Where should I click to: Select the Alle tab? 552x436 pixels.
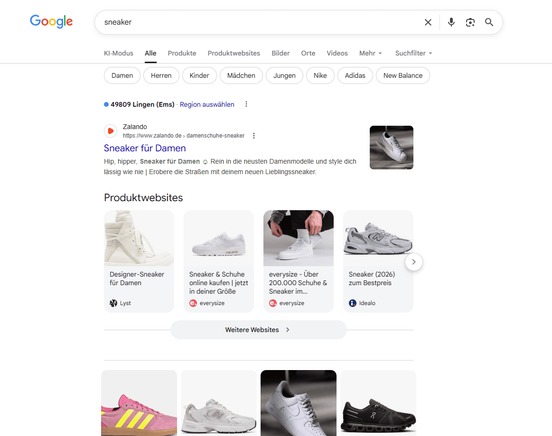tap(150, 53)
